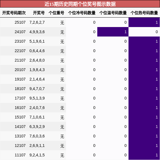Click the purple hot-count cell in row 17107
This screenshot has width=160, height=160.
click(x=144, y=98)
